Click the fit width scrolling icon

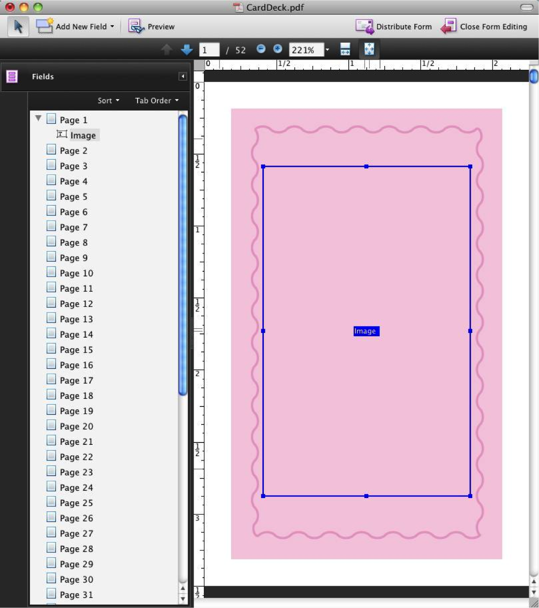pyautogui.click(x=345, y=49)
